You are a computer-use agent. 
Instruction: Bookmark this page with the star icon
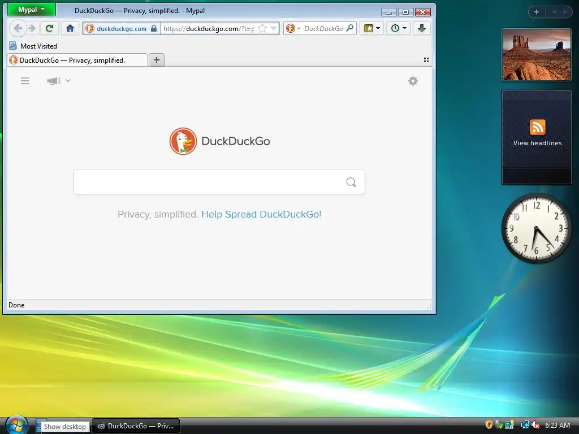click(x=262, y=28)
